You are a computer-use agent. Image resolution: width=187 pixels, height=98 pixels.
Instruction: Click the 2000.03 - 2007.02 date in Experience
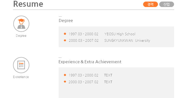pos(83,82)
